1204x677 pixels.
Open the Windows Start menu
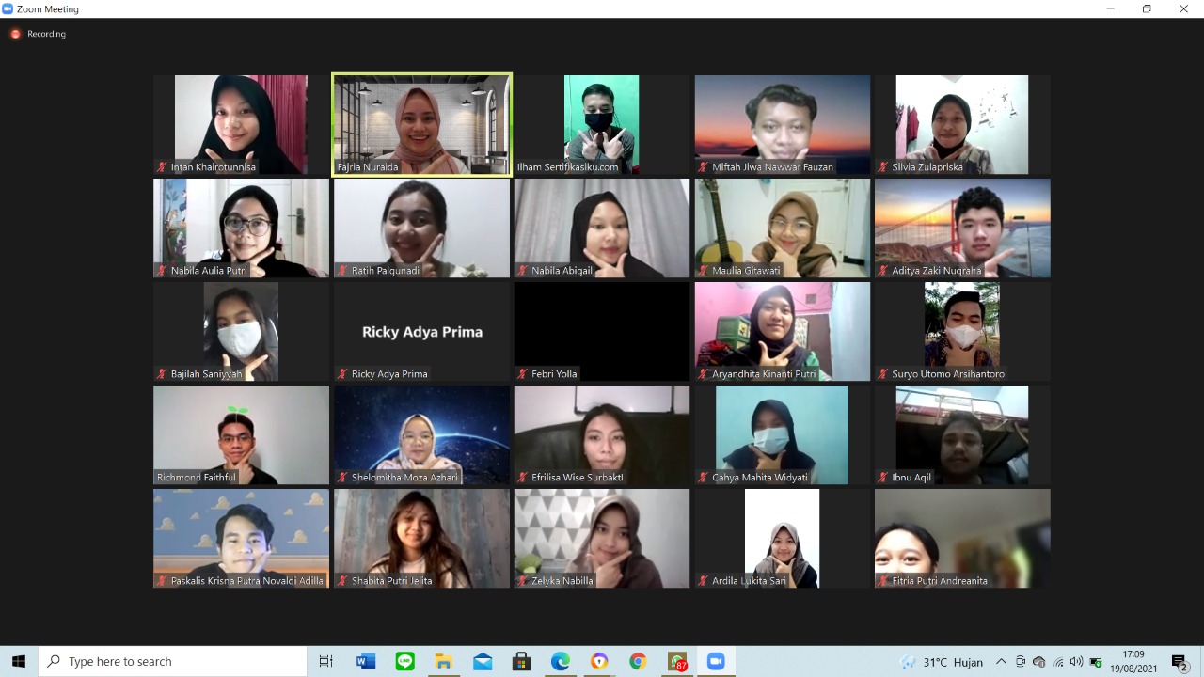[x=19, y=662]
